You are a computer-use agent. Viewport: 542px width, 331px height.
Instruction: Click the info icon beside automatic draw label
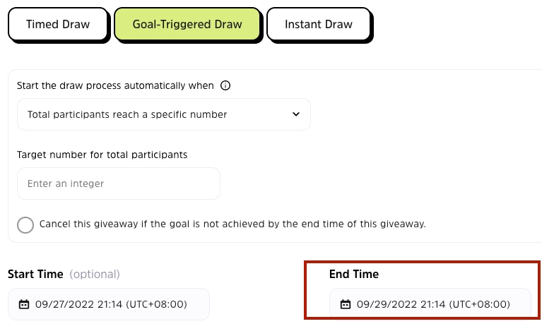coord(225,86)
